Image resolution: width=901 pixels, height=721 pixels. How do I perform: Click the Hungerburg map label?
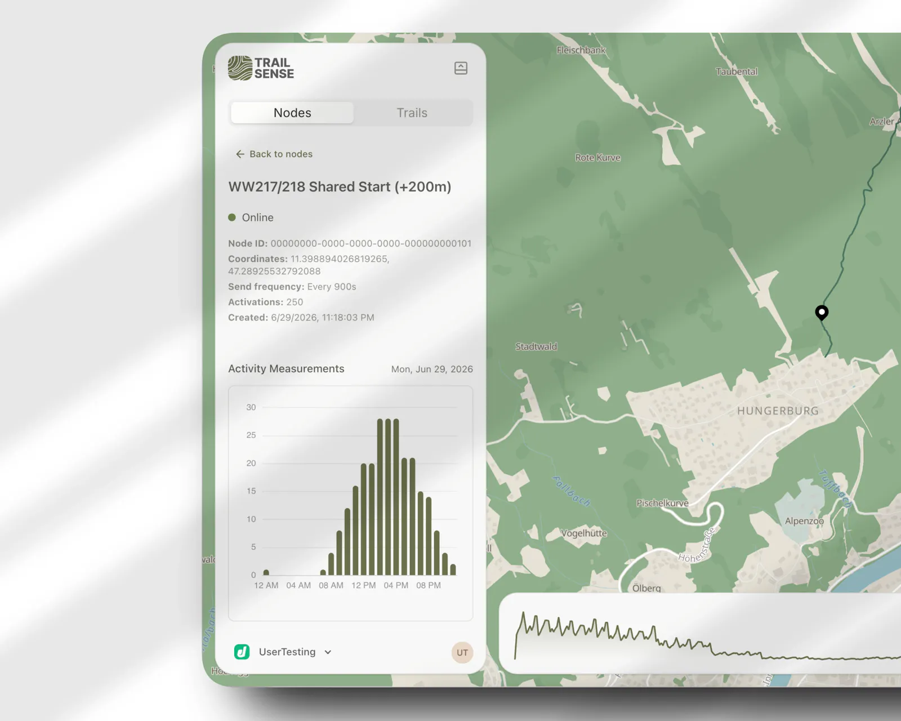point(778,411)
